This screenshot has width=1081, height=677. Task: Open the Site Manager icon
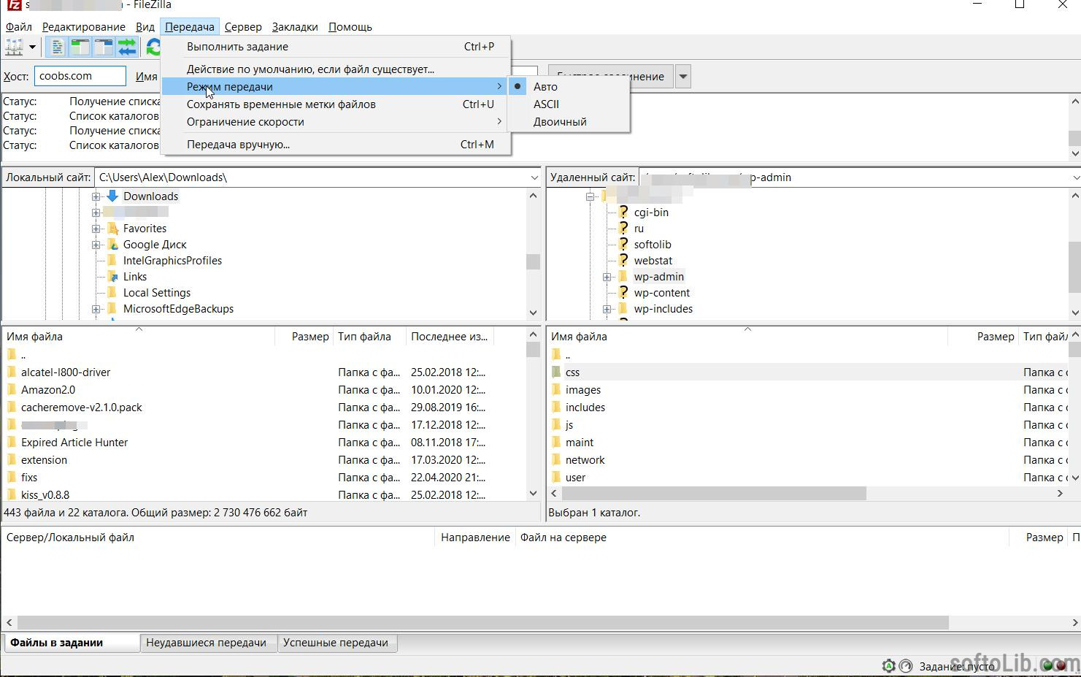pyautogui.click(x=14, y=47)
